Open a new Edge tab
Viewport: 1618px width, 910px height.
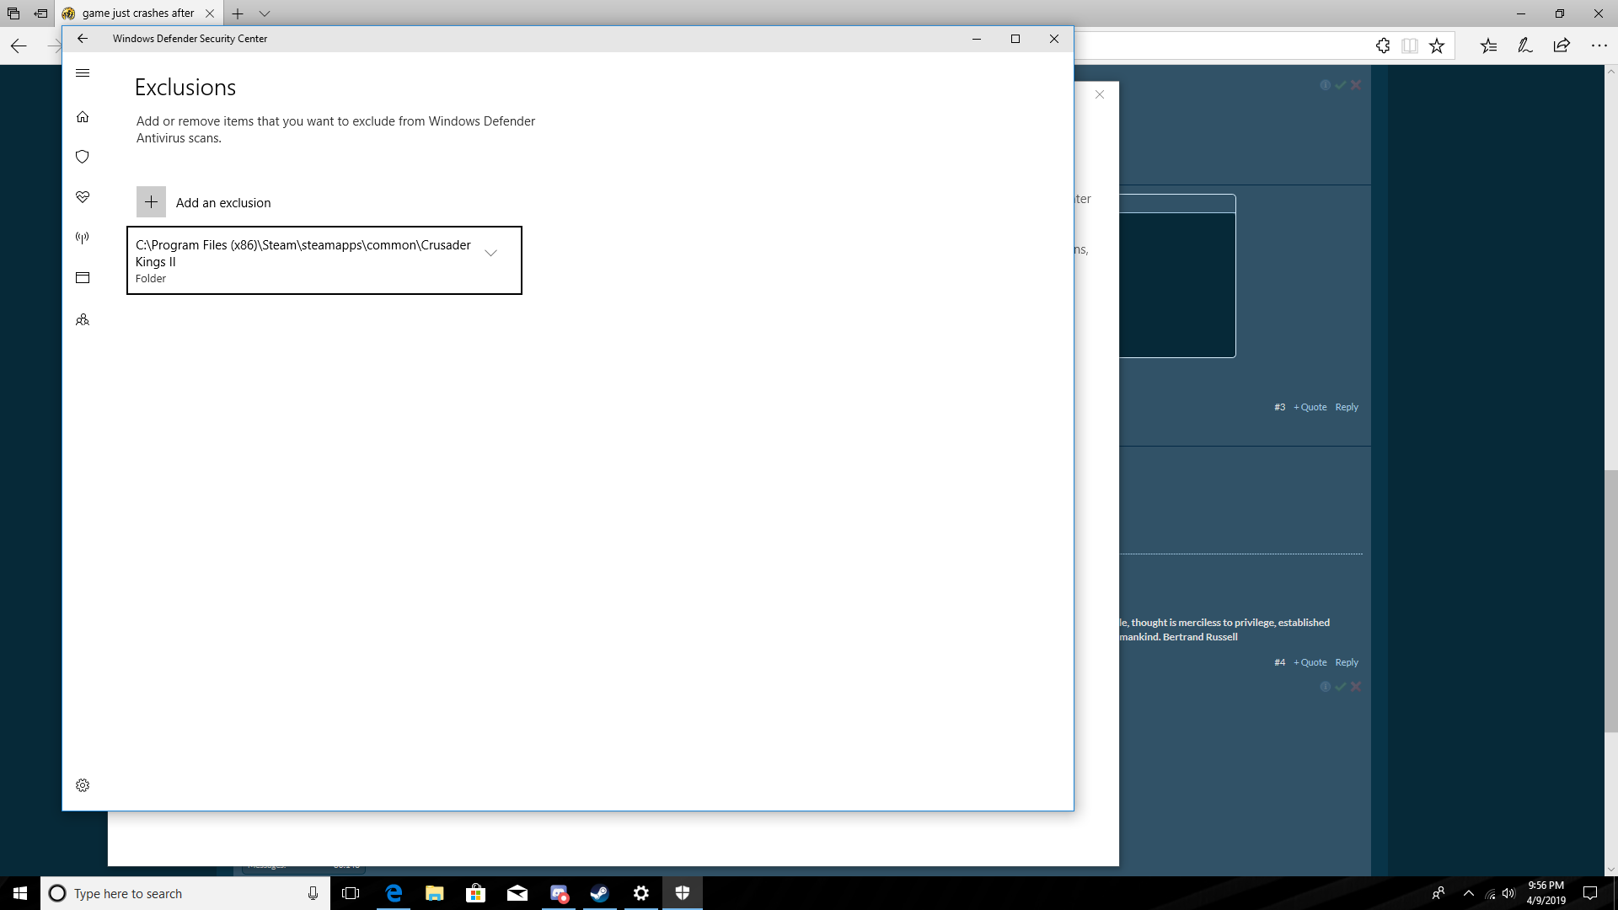point(238,13)
